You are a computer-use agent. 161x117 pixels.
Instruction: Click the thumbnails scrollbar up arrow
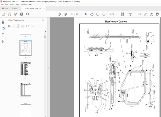[x=45, y=31]
